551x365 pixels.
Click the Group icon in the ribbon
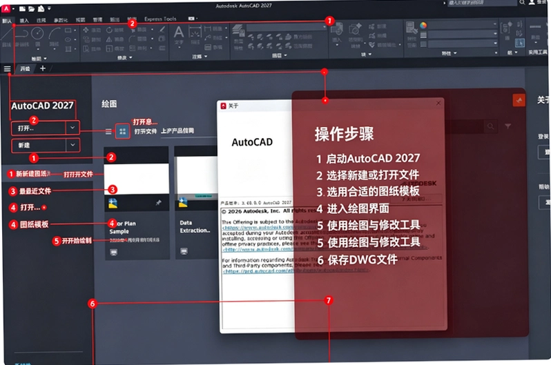506,28
